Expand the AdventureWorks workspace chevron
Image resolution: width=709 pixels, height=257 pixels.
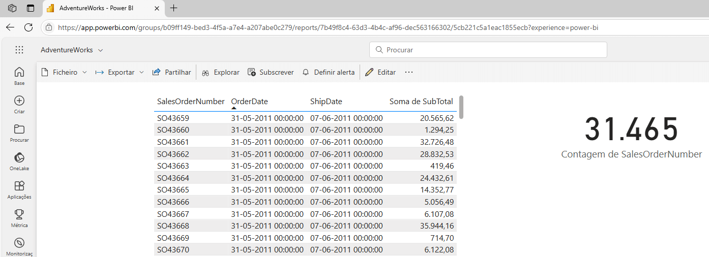[100, 50]
